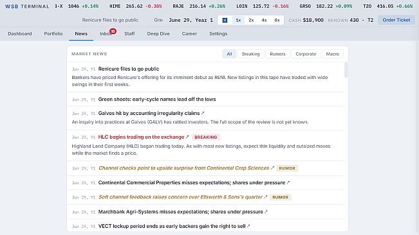The width and height of the screenshot is (419, 235).
Task: Show only Macro news
Action: [332, 54]
